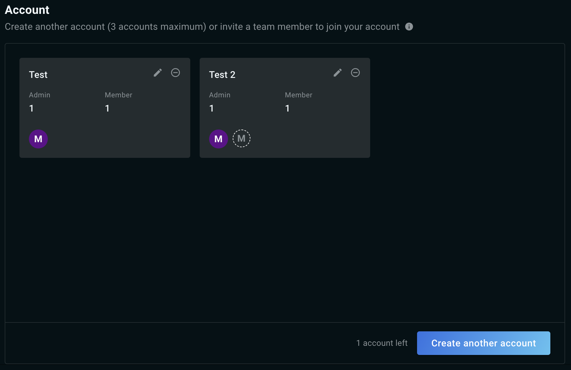This screenshot has width=571, height=370.
Task: Edit the Test 2 account name
Action: pyautogui.click(x=338, y=73)
